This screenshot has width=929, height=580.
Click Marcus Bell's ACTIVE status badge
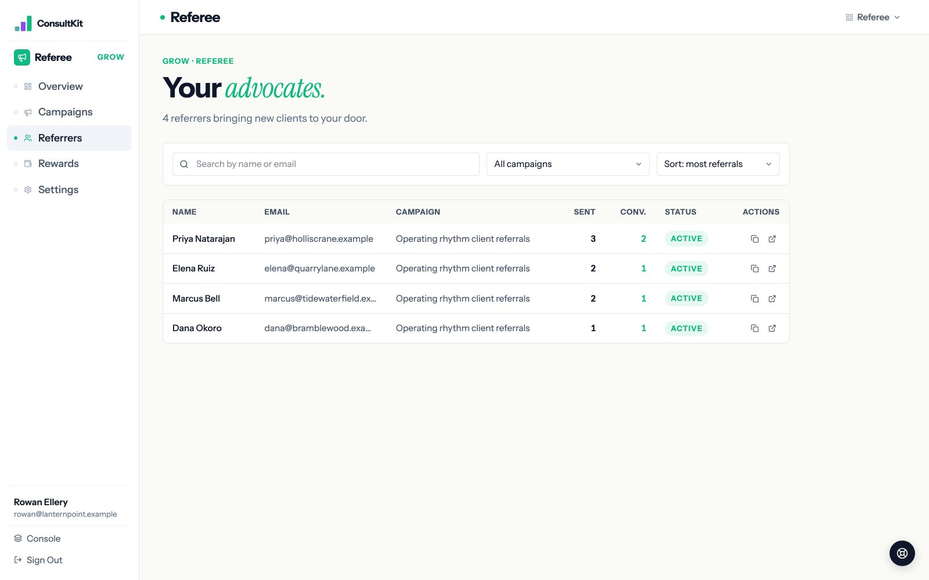click(686, 299)
